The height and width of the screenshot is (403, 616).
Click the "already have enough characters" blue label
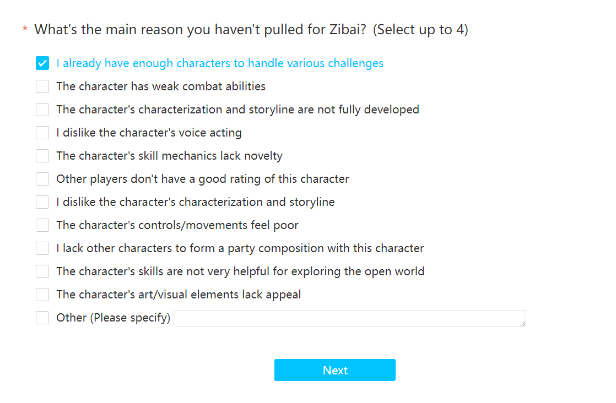[x=220, y=63]
